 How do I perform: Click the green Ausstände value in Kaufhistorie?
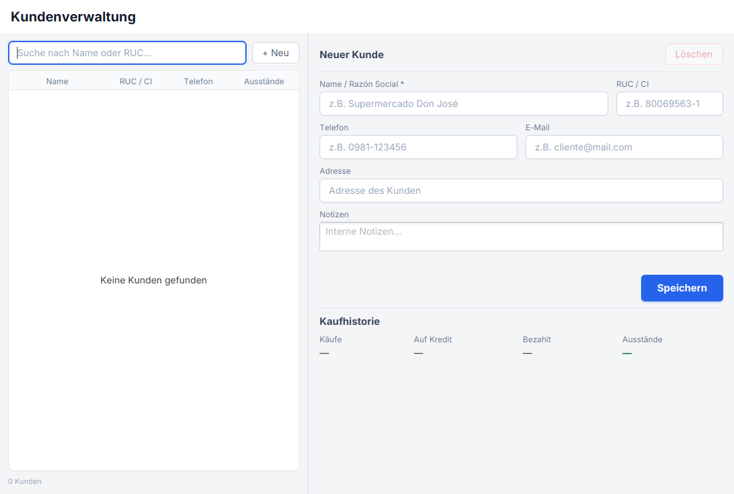pyautogui.click(x=627, y=353)
